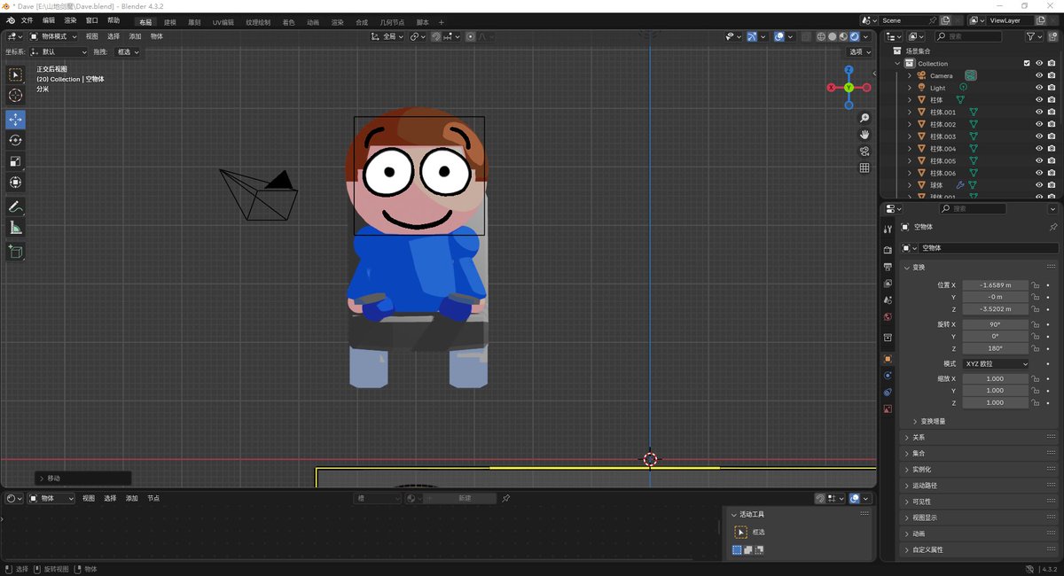Add a workspace with the plus button
Image resolution: width=1064 pixels, height=576 pixels.
click(442, 22)
